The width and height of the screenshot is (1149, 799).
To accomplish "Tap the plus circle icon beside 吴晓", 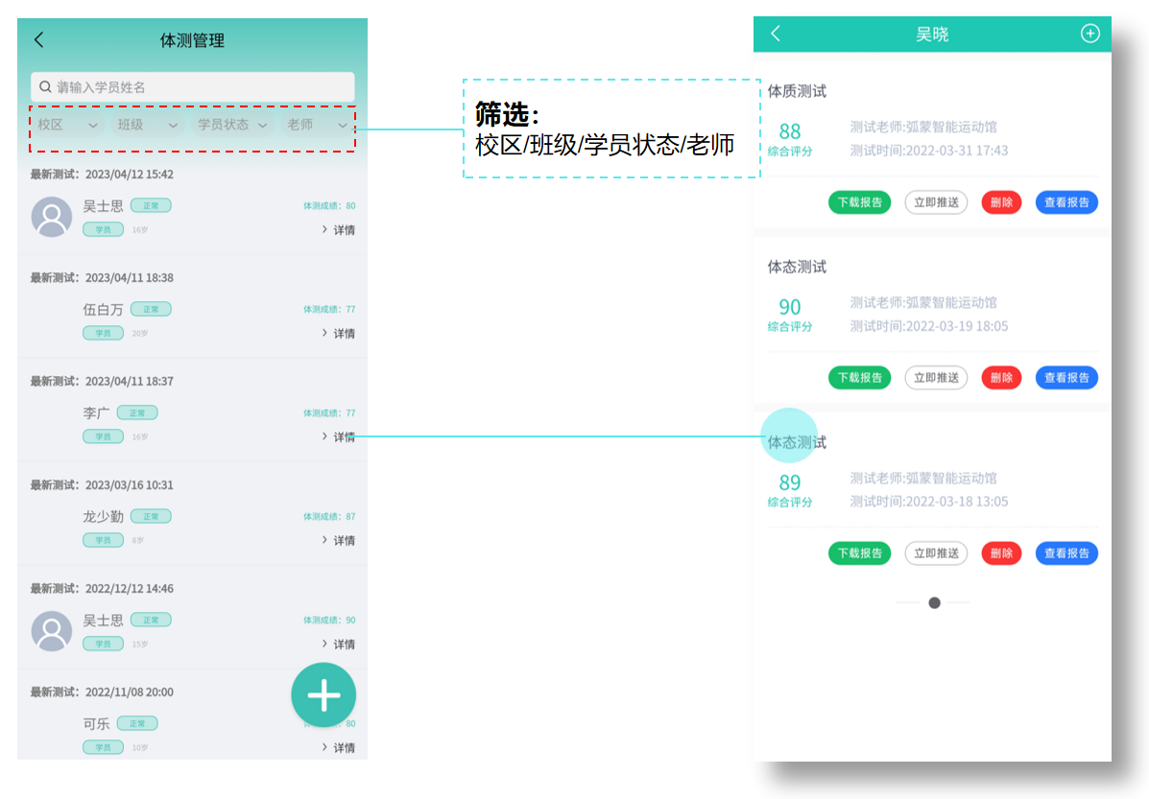I will pyautogui.click(x=1090, y=34).
